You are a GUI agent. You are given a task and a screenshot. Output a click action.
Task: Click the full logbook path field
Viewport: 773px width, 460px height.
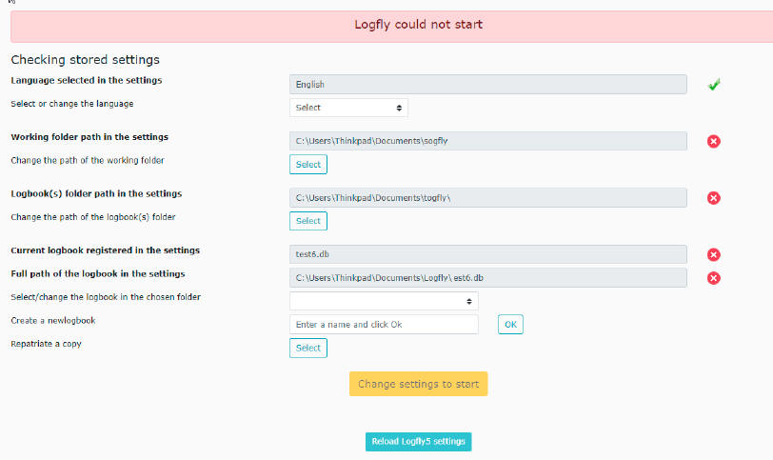(x=488, y=277)
